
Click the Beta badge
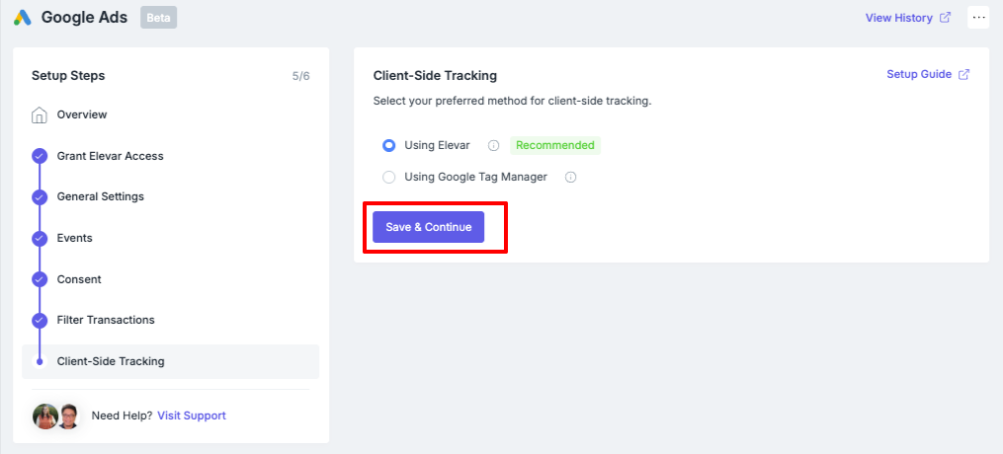(159, 18)
